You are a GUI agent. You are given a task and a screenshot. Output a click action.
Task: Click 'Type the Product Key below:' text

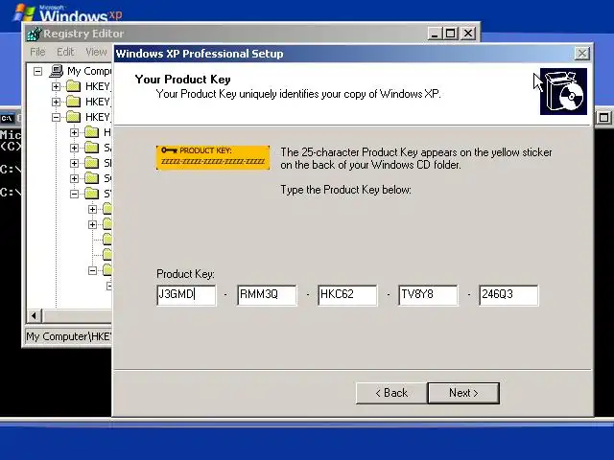(345, 190)
